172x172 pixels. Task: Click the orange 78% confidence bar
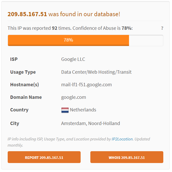68,40
